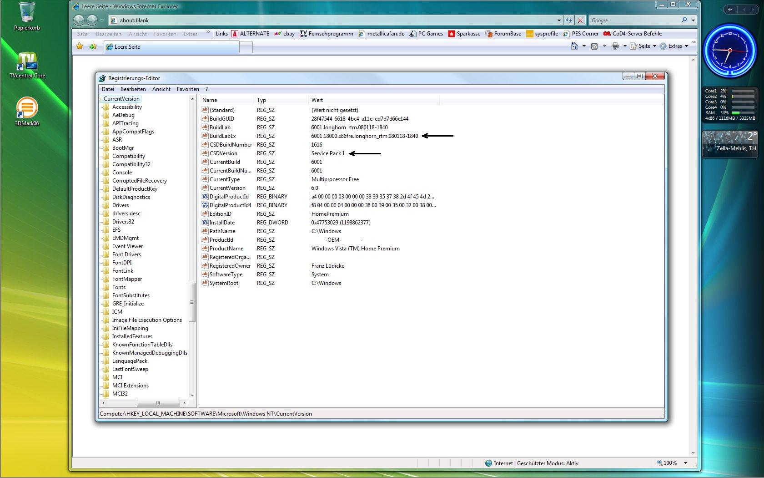Click the CPU meter gadget in the sidebar

730,105
